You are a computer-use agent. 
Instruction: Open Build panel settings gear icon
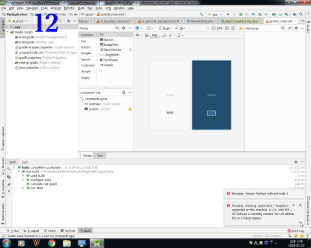point(296,161)
